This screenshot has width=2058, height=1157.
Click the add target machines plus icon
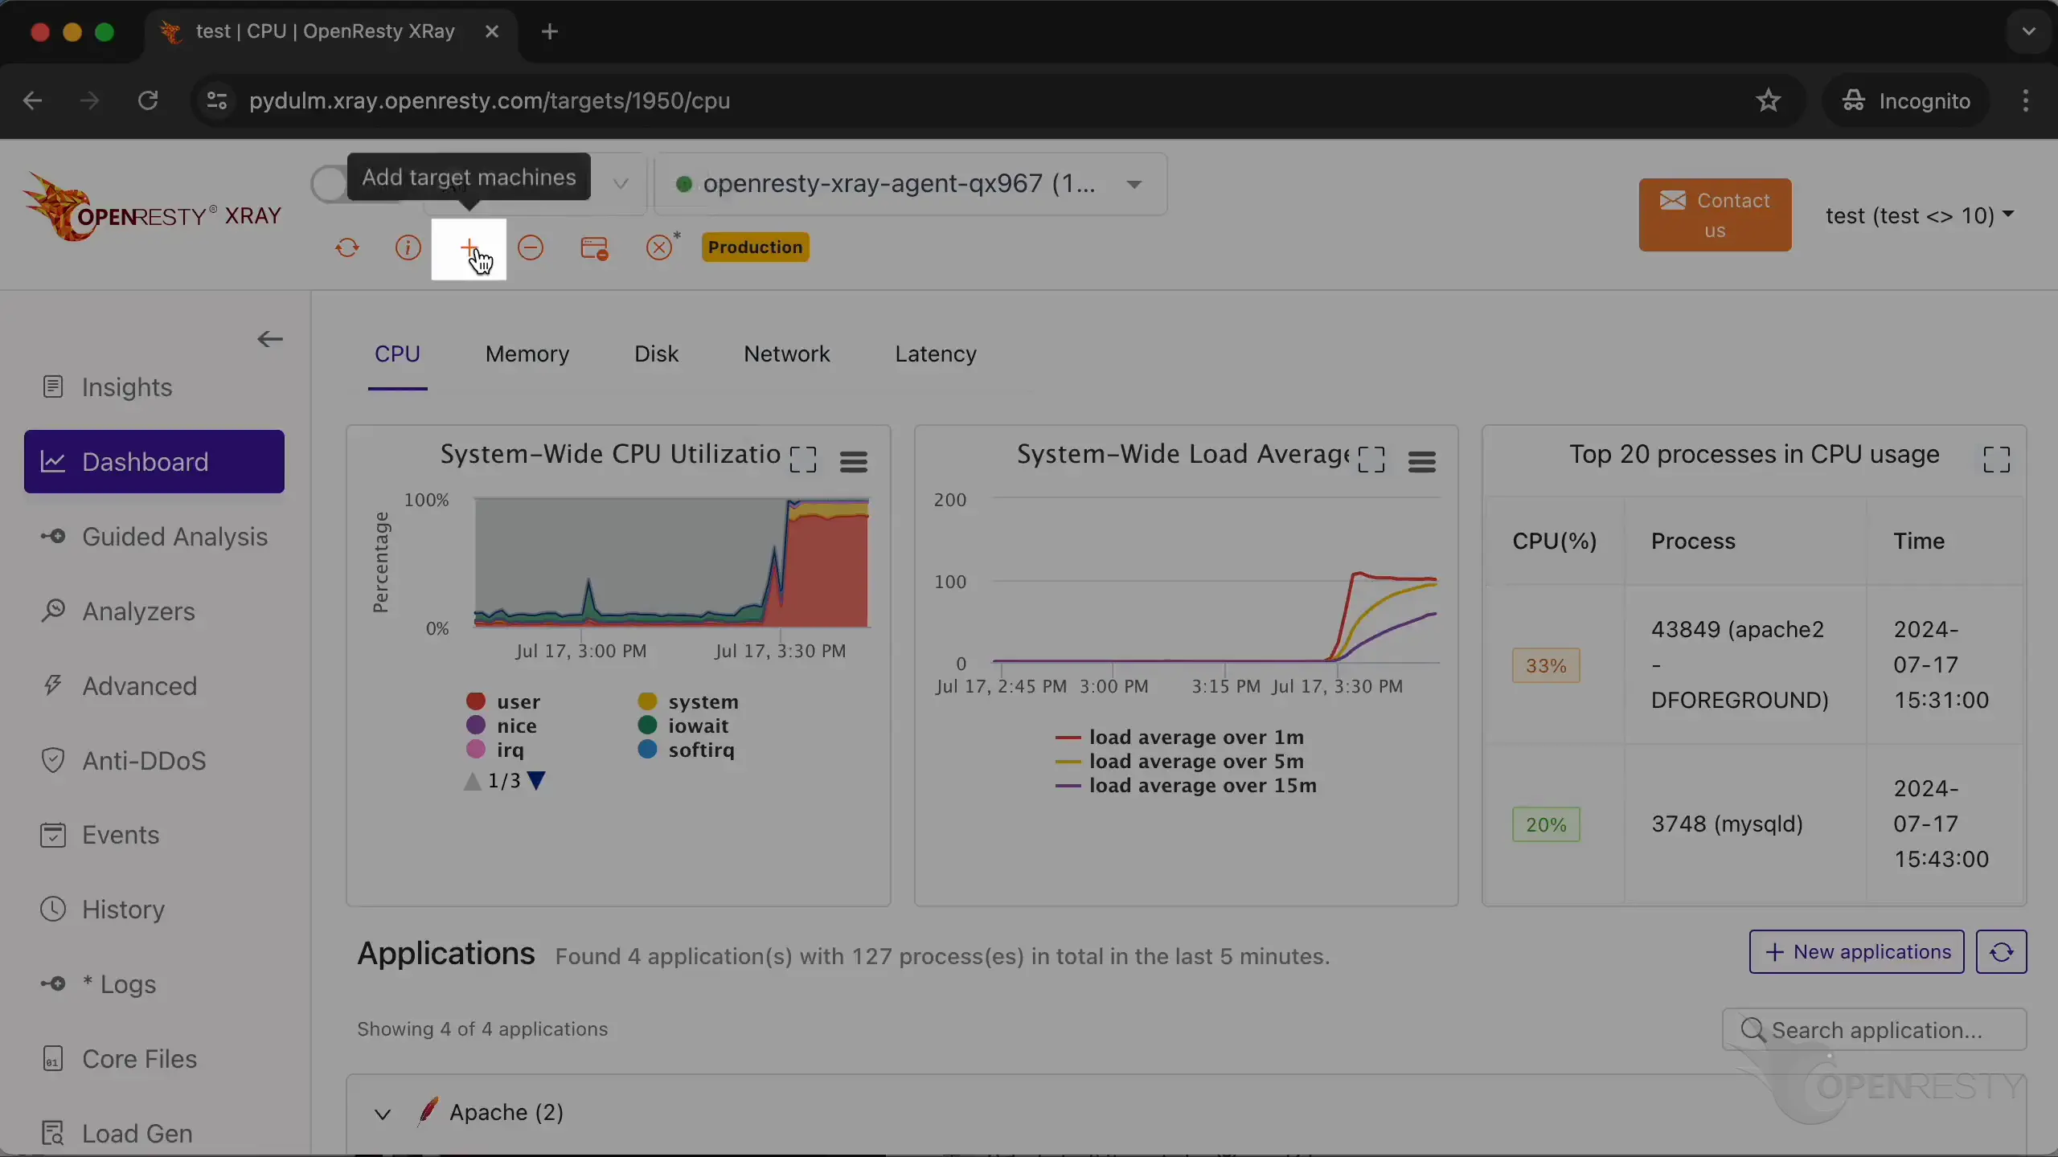pyautogui.click(x=469, y=247)
